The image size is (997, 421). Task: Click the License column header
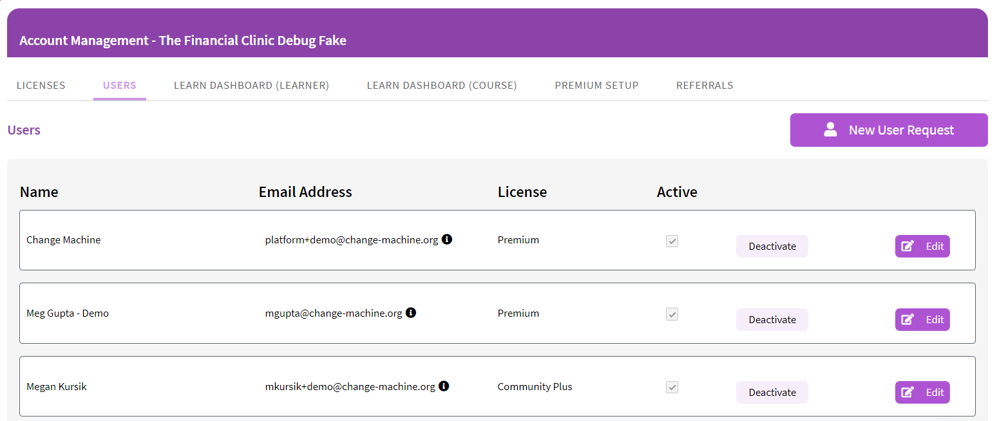pos(522,192)
